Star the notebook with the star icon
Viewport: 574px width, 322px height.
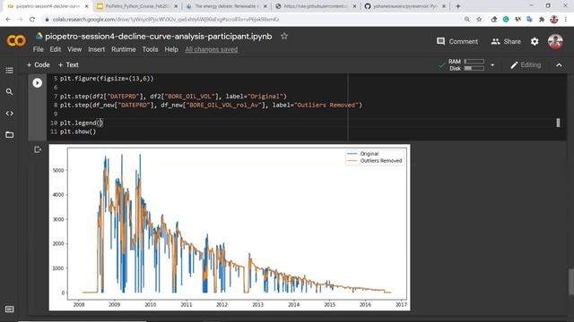click(x=284, y=36)
